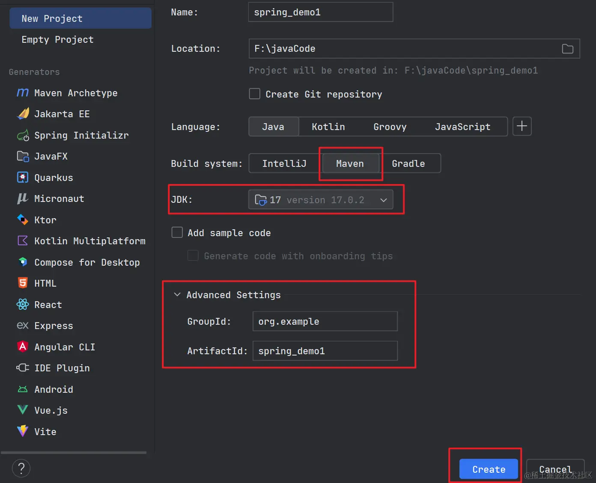Choose Express generator
Viewport: 596px width, 483px height.
[54, 326]
